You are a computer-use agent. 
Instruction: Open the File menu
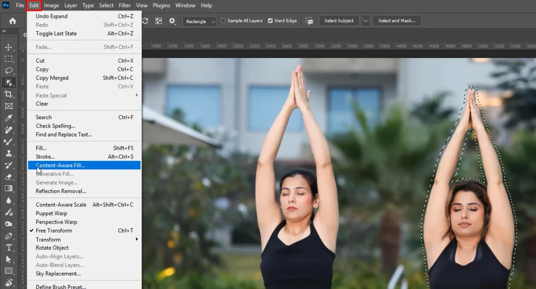[x=20, y=5]
